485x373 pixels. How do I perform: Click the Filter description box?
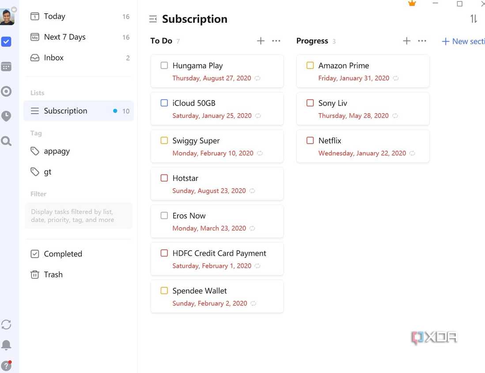[79, 216]
